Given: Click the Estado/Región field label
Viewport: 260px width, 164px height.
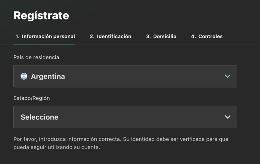Looking at the screenshot, I should tap(31, 98).
